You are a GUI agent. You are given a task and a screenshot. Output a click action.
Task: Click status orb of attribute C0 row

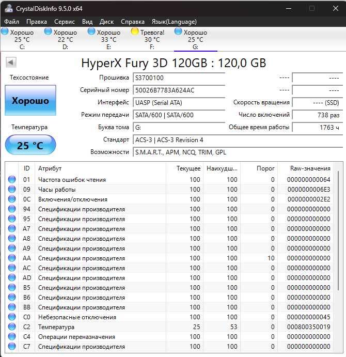pos(12,317)
